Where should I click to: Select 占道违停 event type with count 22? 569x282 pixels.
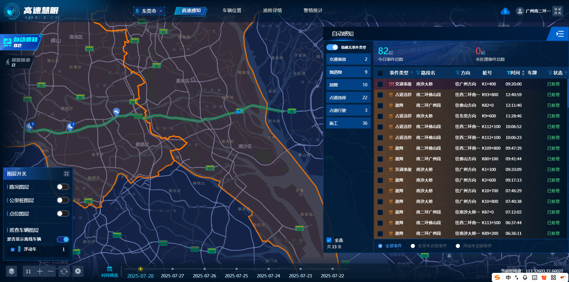[x=348, y=98]
